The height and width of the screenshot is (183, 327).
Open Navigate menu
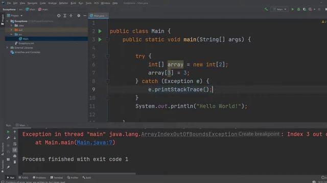(x=32, y=3)
